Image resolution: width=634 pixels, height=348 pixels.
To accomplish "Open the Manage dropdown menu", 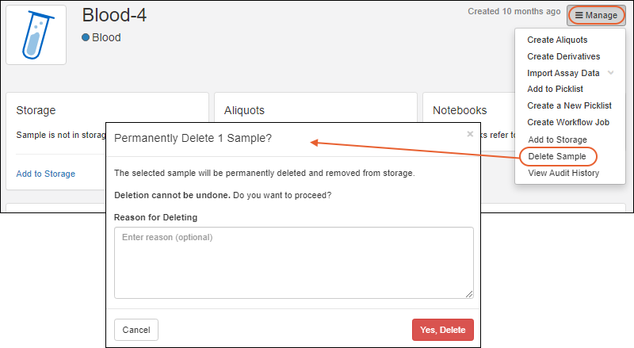I will (x=596, y=15).
